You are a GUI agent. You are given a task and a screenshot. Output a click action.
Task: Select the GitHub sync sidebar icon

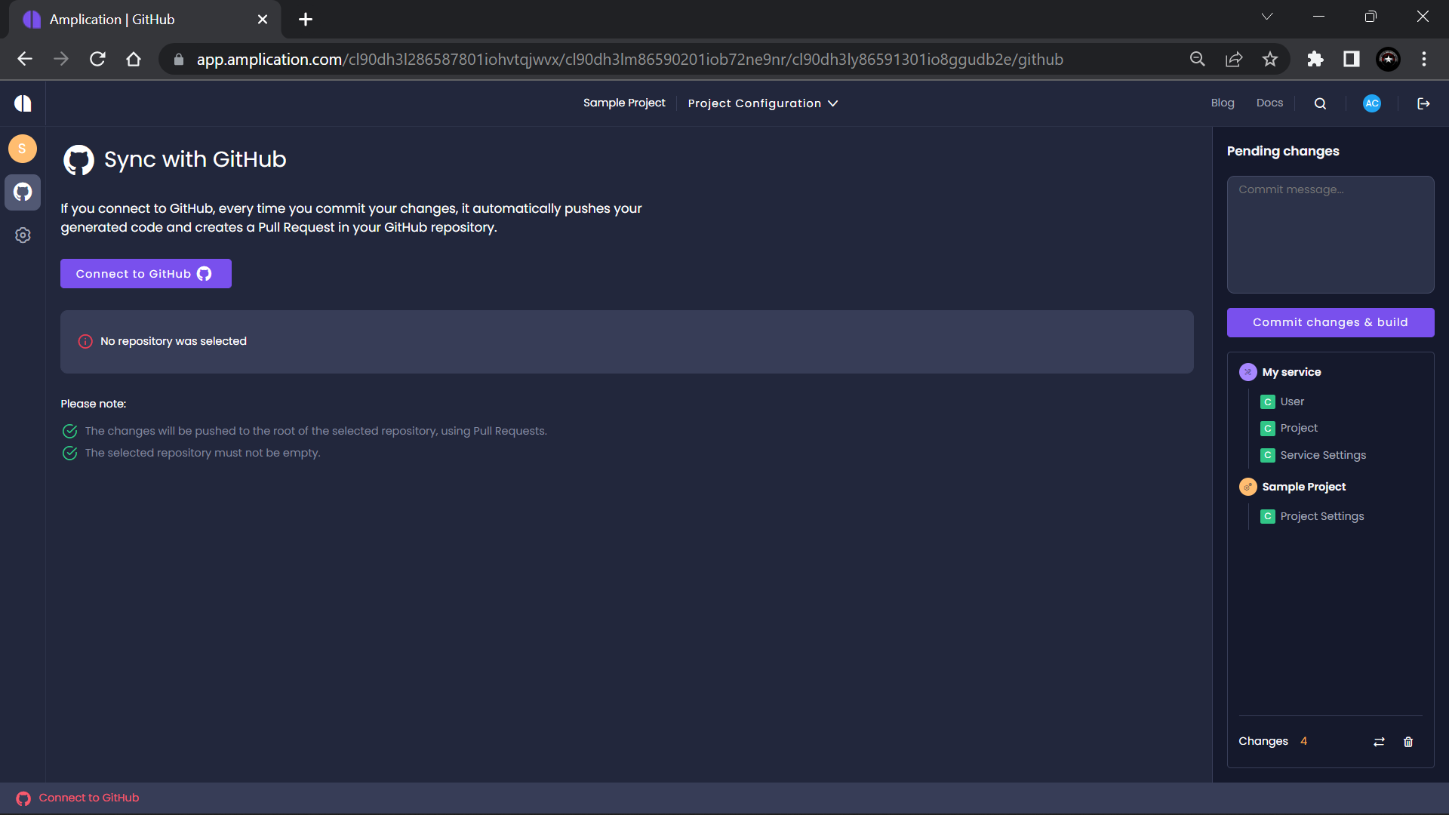coord(23,192)
